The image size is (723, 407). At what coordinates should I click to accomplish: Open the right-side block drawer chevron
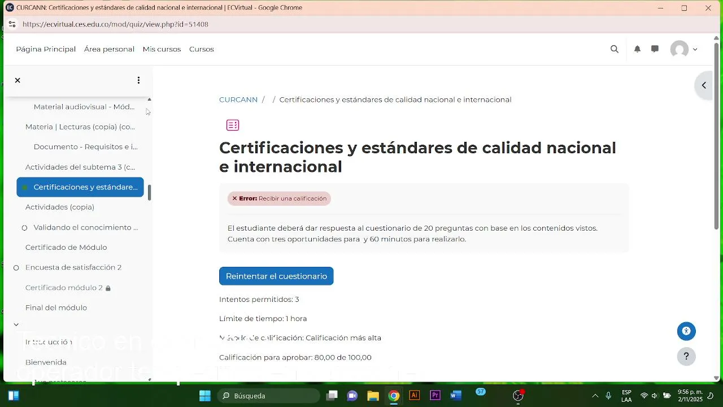pos(704,85)
